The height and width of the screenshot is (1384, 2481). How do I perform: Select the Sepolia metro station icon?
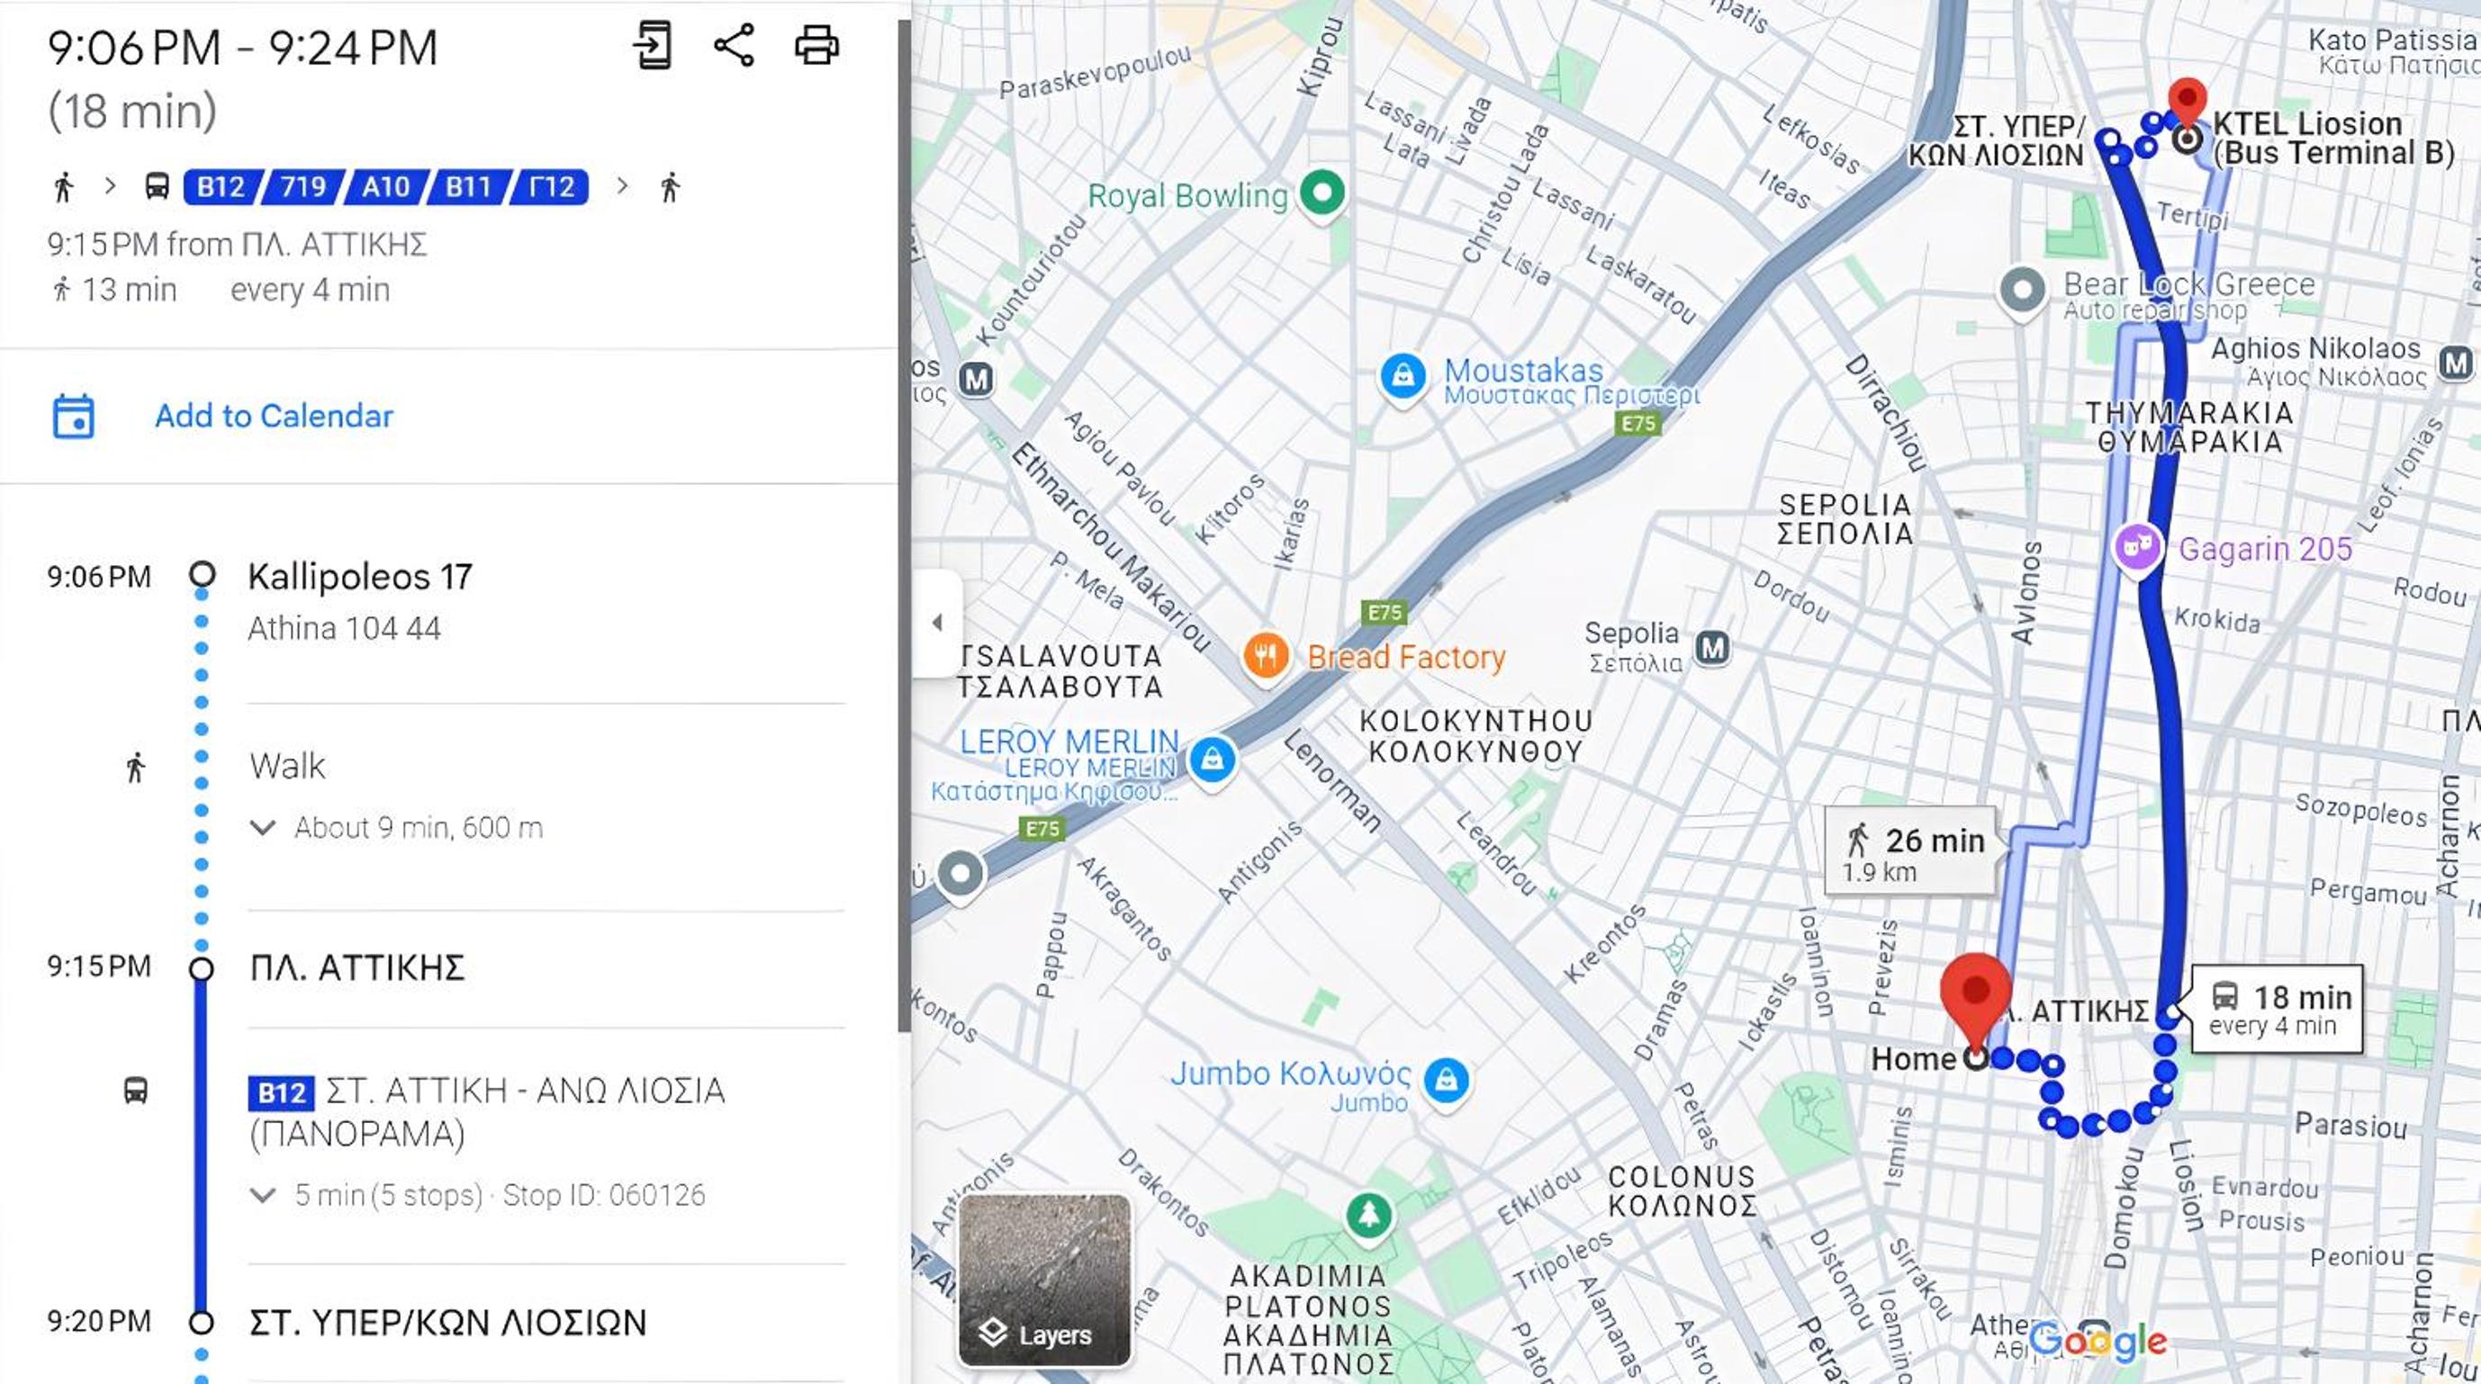pyautogui.click(x=1712, y=648)
